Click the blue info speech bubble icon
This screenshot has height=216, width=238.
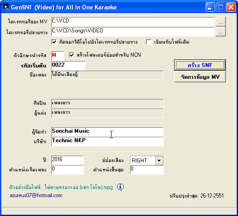coord(121,187)
